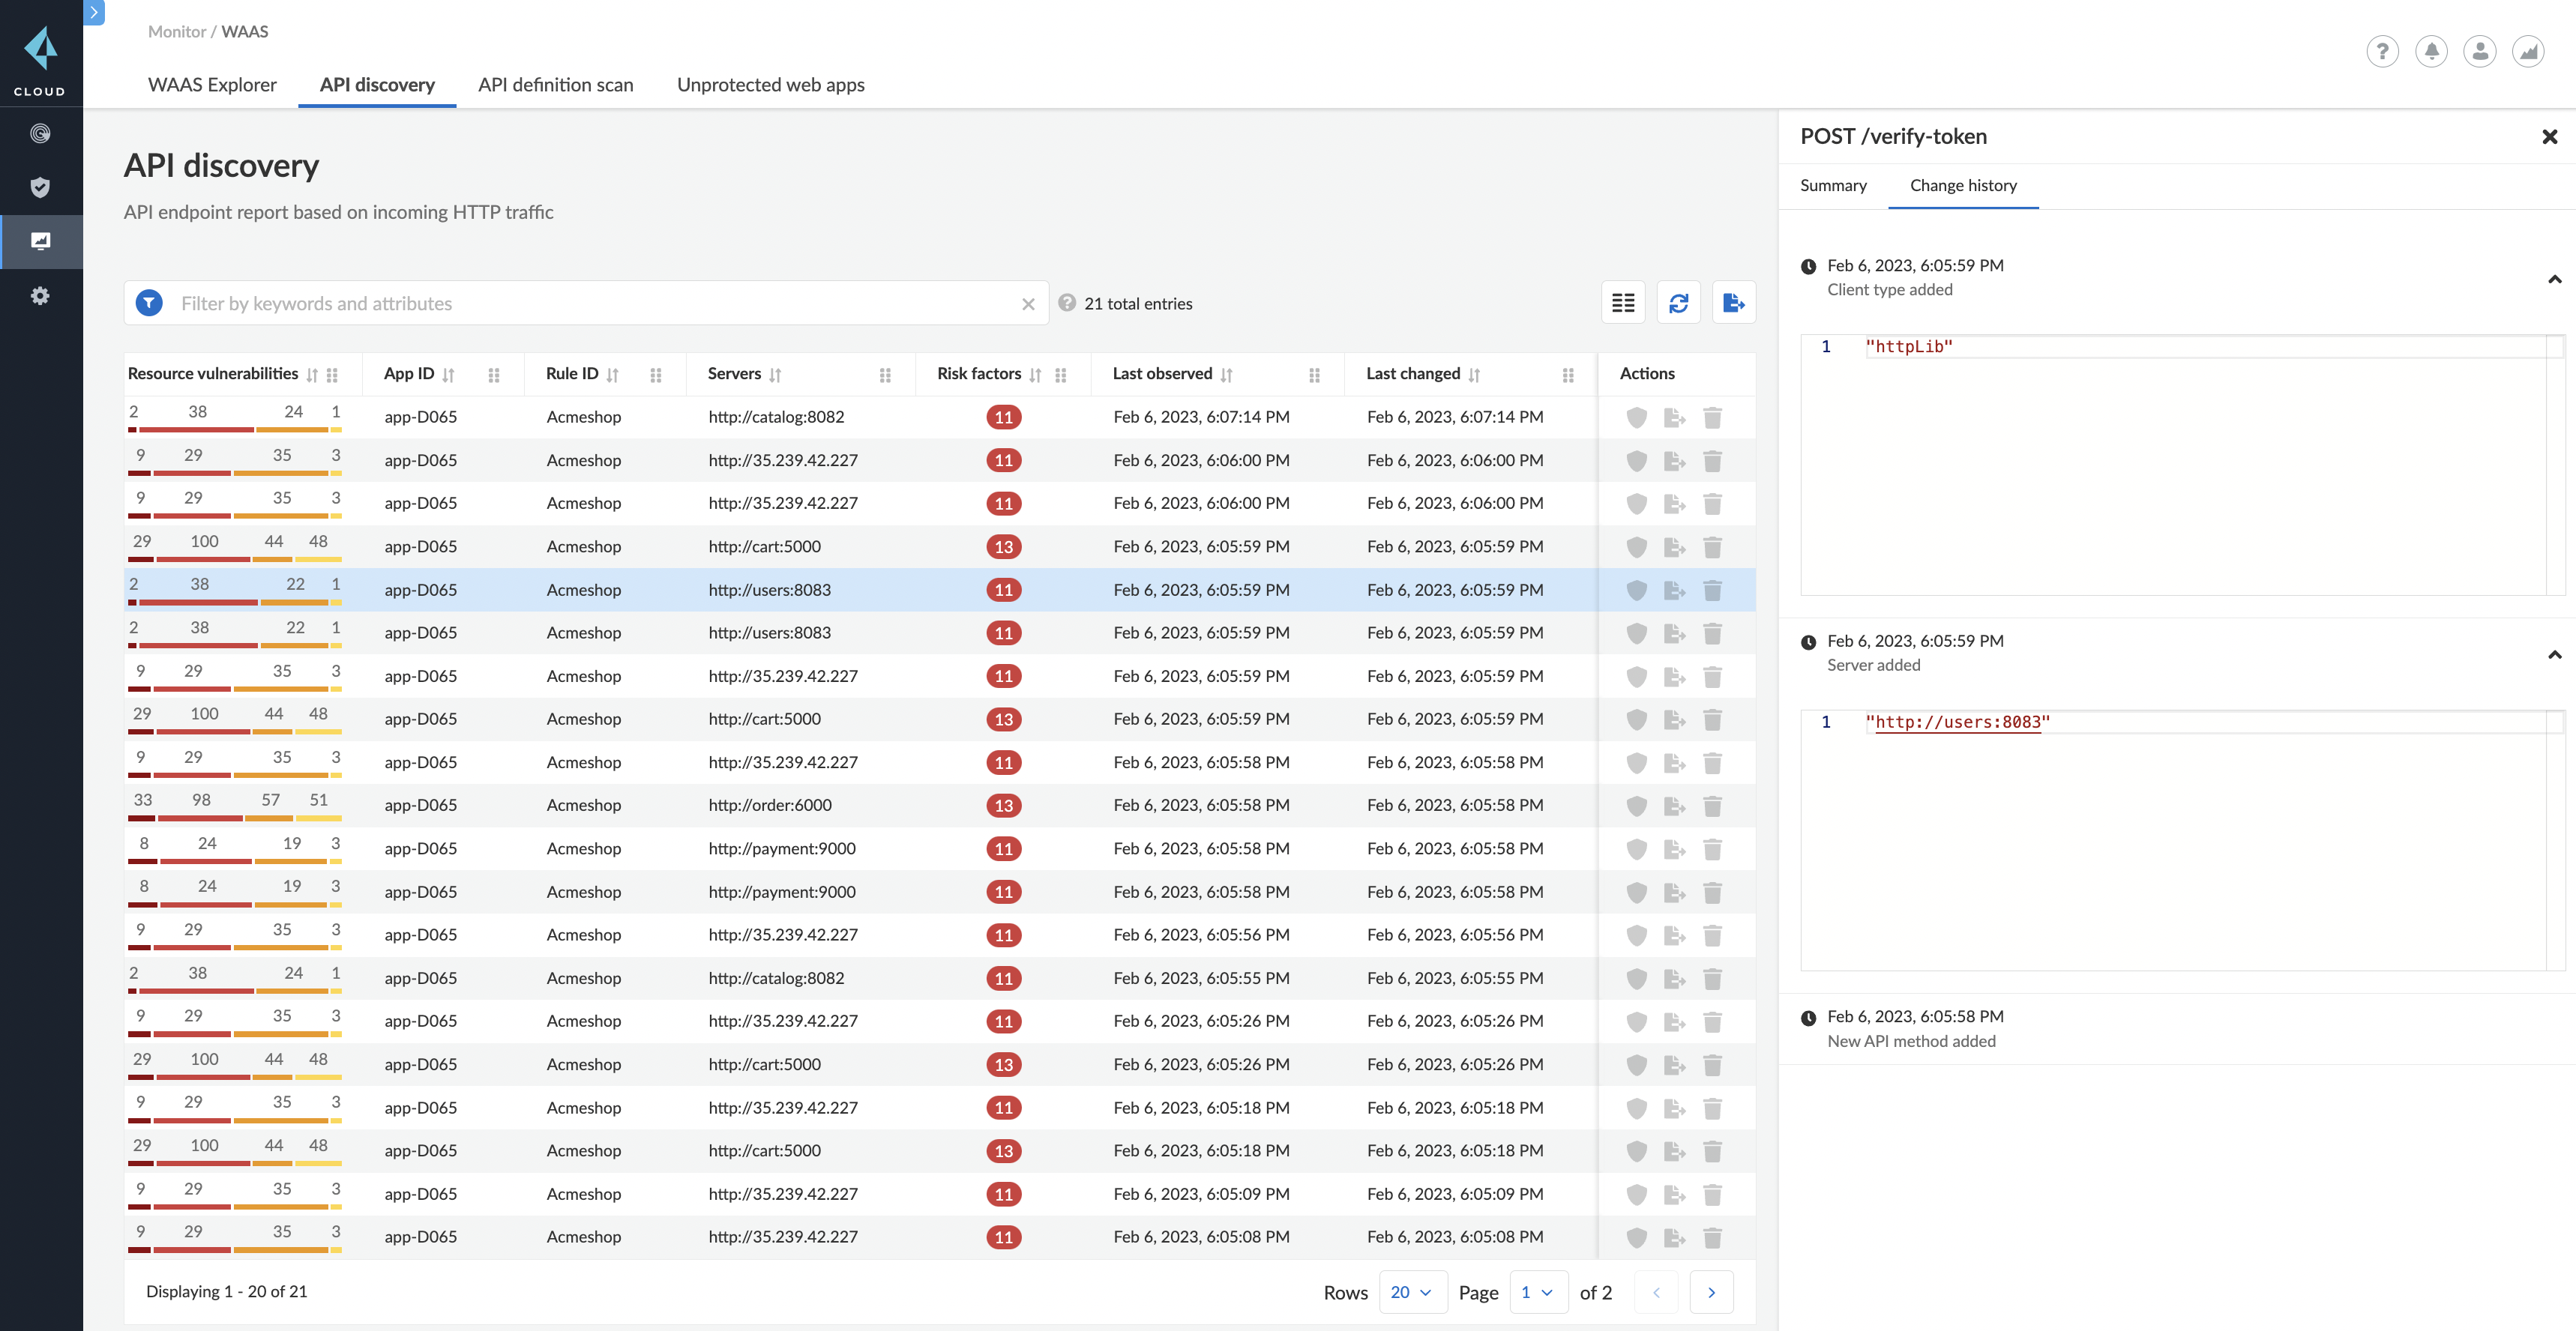
Task: Switch to the WAAS Explorer tab
Action: click(212, 85)
